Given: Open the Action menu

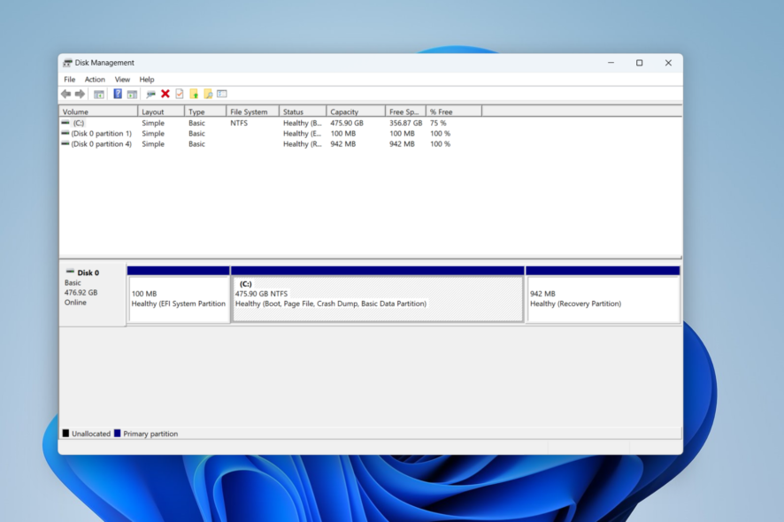Looking at the screenshot, I should coord(95,79).
